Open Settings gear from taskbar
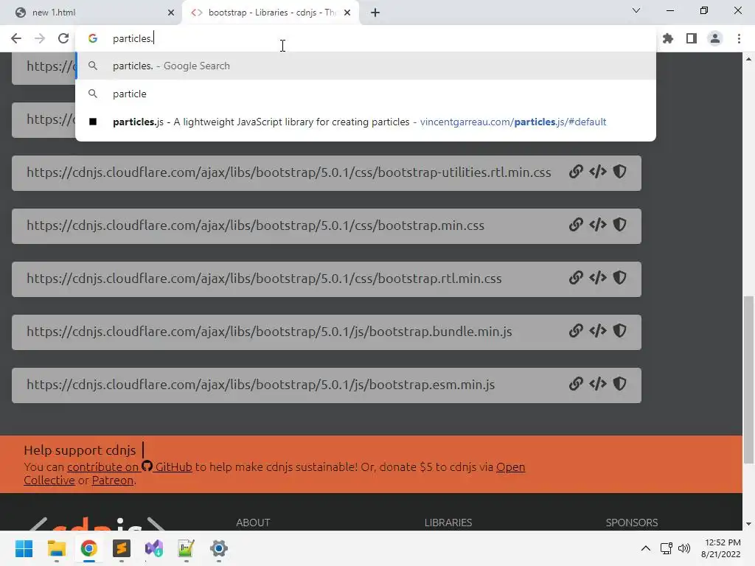Screen dimensions: 755x566 218,548
